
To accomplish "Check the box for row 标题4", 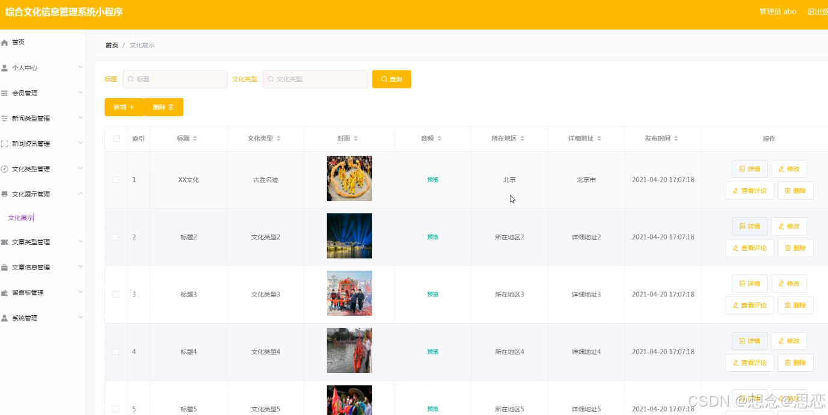I will (x=115, y=352).
